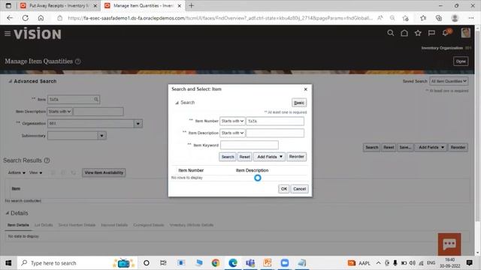The image size is (481, 270).
Task: Click the Item field search magnifier icon
Action: click(96, 100)
